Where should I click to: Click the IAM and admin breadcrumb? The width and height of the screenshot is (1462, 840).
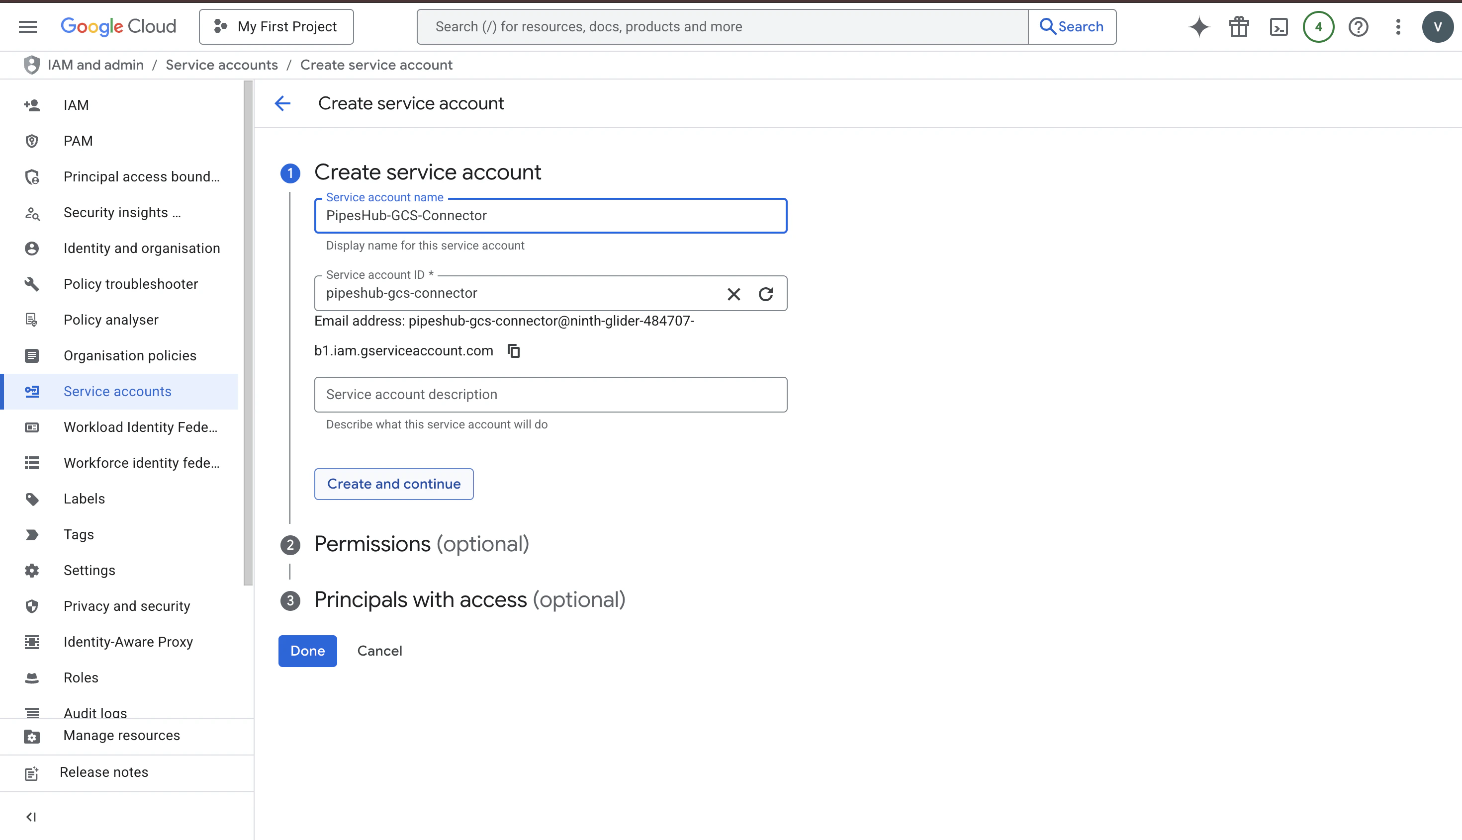(x=95, y=65)
